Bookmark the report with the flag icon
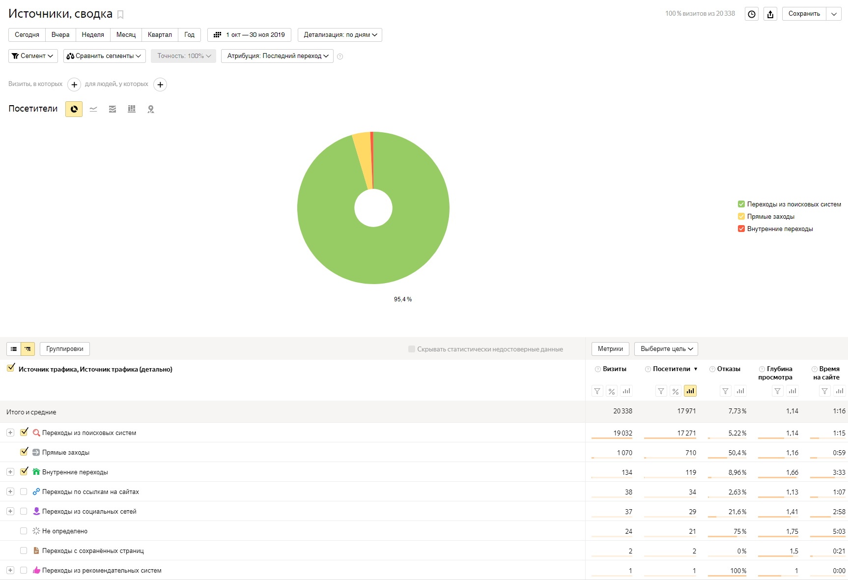 120,15
